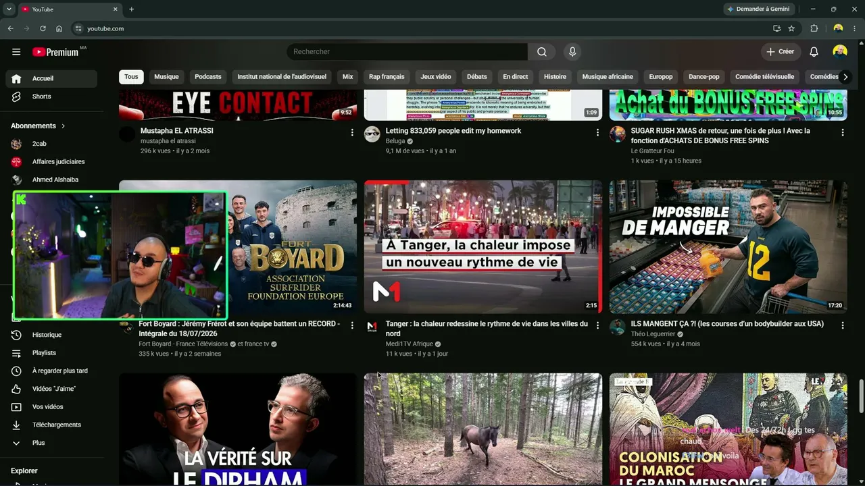Start voice search with the microphone
Image resolution: width=865 pixels, height=486 pixels.
pos(572,52)
